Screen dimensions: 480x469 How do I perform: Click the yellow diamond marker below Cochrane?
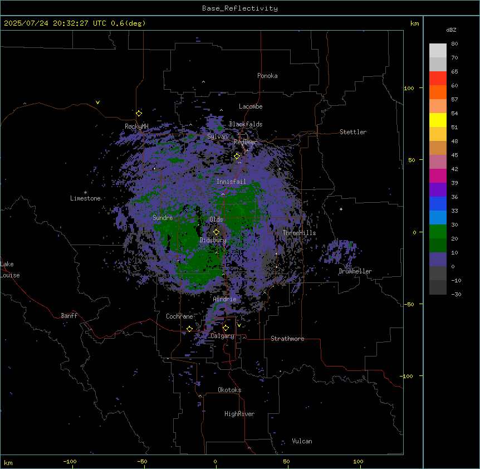click(190, 329)
